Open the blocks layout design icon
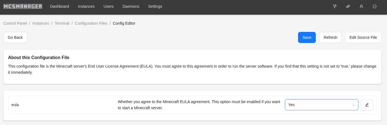The width and height of the screenshot is (387, 125). click(348, 6)
